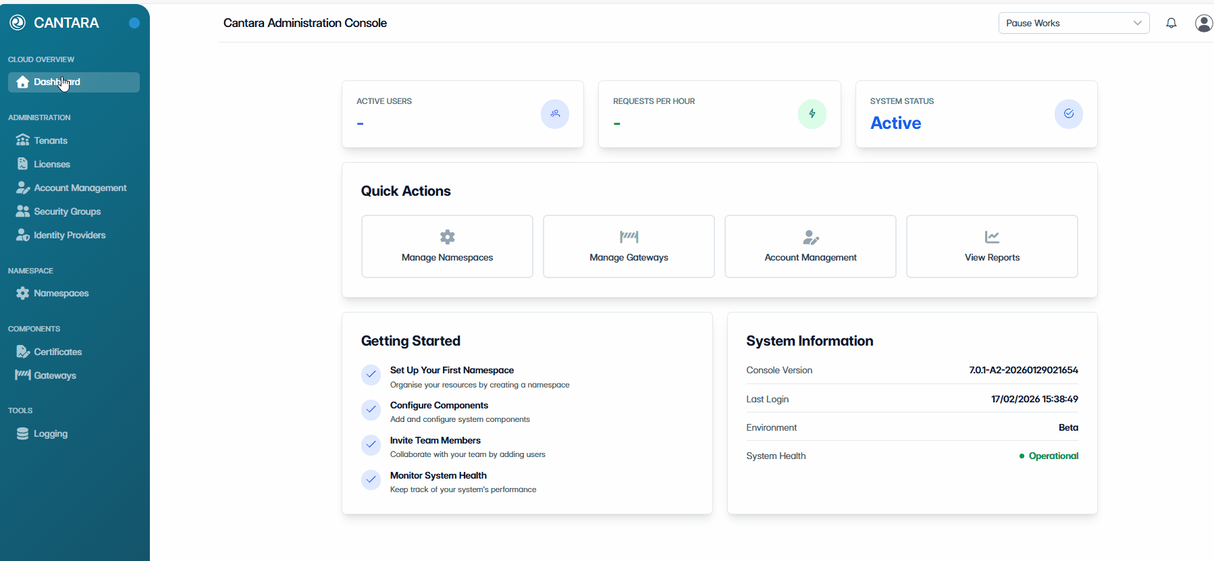The width and height of the screenshot is (1214, 561).
Task: Click the System Status check icon
Action: [x=1069, y=114]
